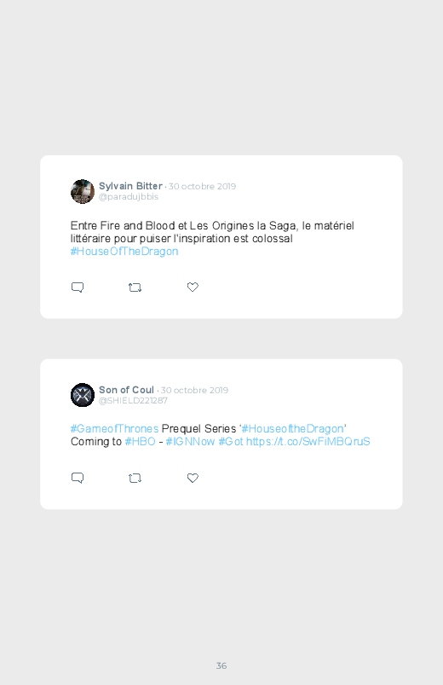Click the Sylvain Bitter display name

[130, 186]
